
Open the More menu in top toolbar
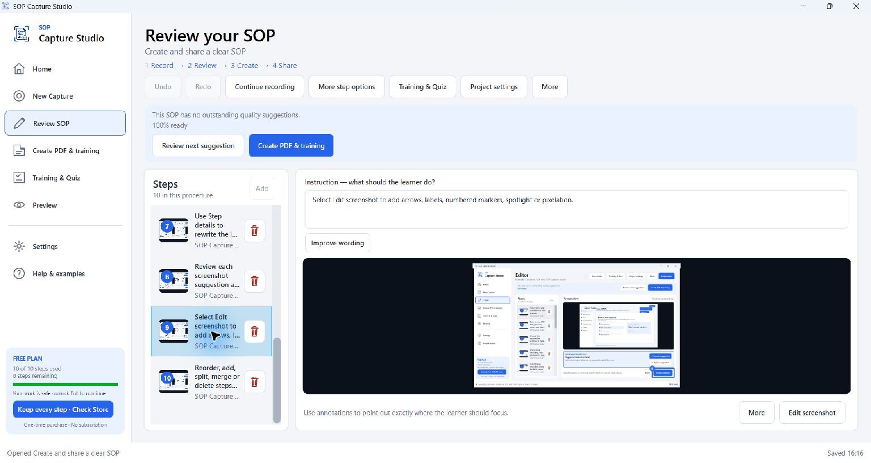550,87
